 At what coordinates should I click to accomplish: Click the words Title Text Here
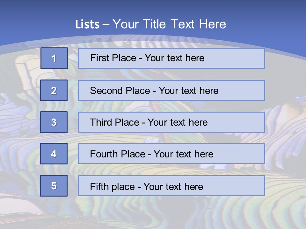(x=185, y=24)
